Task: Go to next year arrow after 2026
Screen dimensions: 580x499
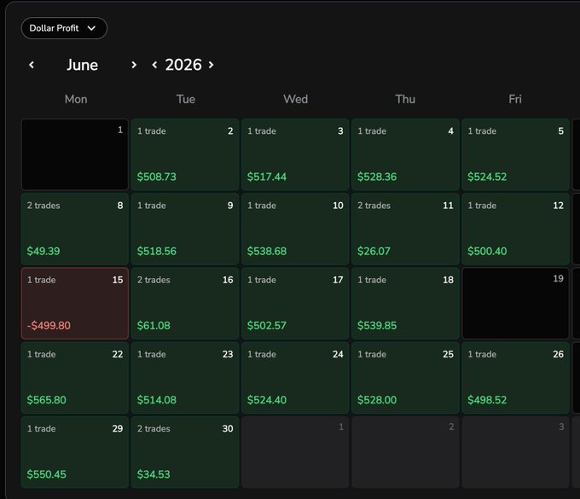Action: [211, 65]
